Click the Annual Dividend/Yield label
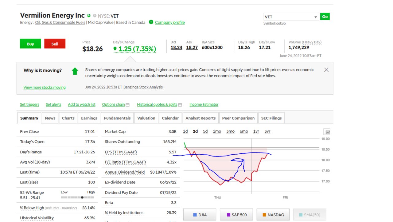Image resolution: width=393 pixels, height=222 pixels. [x=125, y=172]
